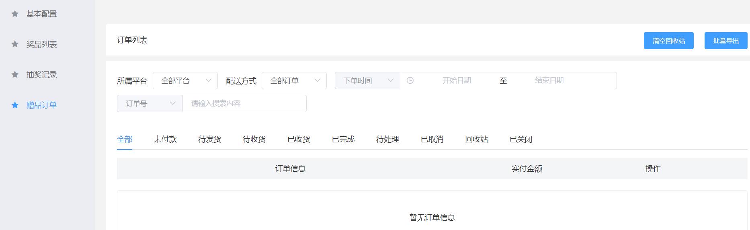
Task: Click the 请输入搜索内容 search input
Action: [x=244, y=103]
